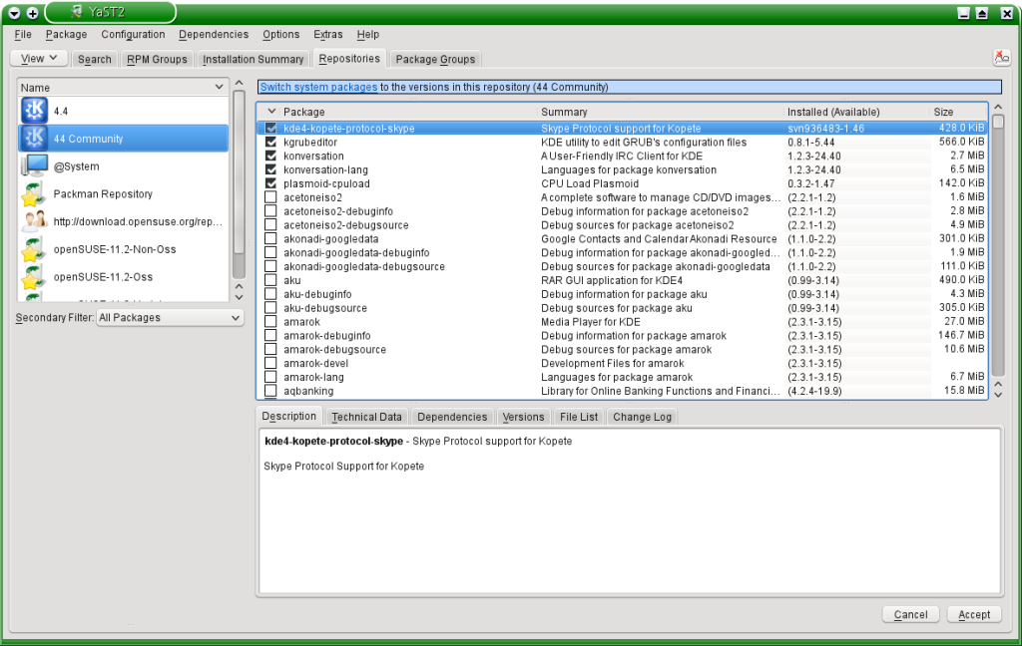The image size is (1022, 646).
Task: Uncheck the kgrubeditor package checkbox
Action: click(270, 142)
